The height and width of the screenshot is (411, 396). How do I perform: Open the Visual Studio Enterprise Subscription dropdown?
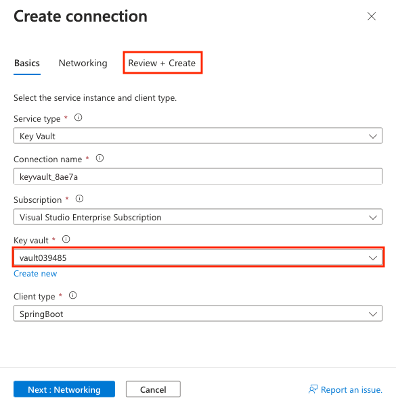click(198, 217)
